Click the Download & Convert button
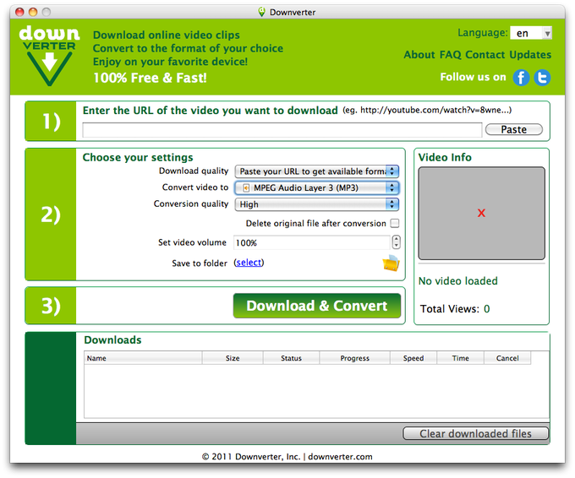This screenshot has width=575, height=478. point(317,306)
